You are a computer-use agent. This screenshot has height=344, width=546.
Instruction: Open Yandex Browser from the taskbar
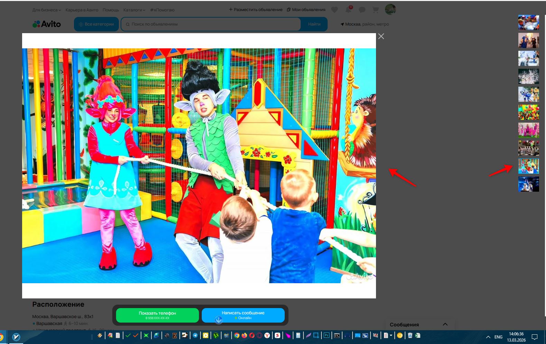pyautogui.click(x=267, y=335)
